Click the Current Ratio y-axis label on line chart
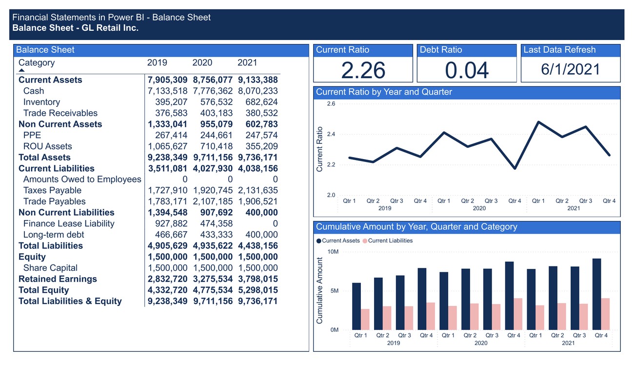This screenshot has width=634, height=365. click(x=320, y=149)
